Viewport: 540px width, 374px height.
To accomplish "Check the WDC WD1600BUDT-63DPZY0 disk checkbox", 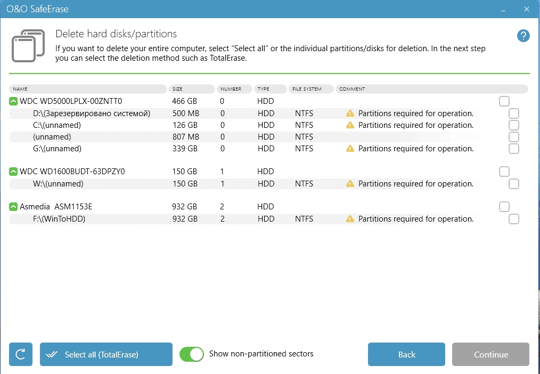I will [x=504, y=172].
